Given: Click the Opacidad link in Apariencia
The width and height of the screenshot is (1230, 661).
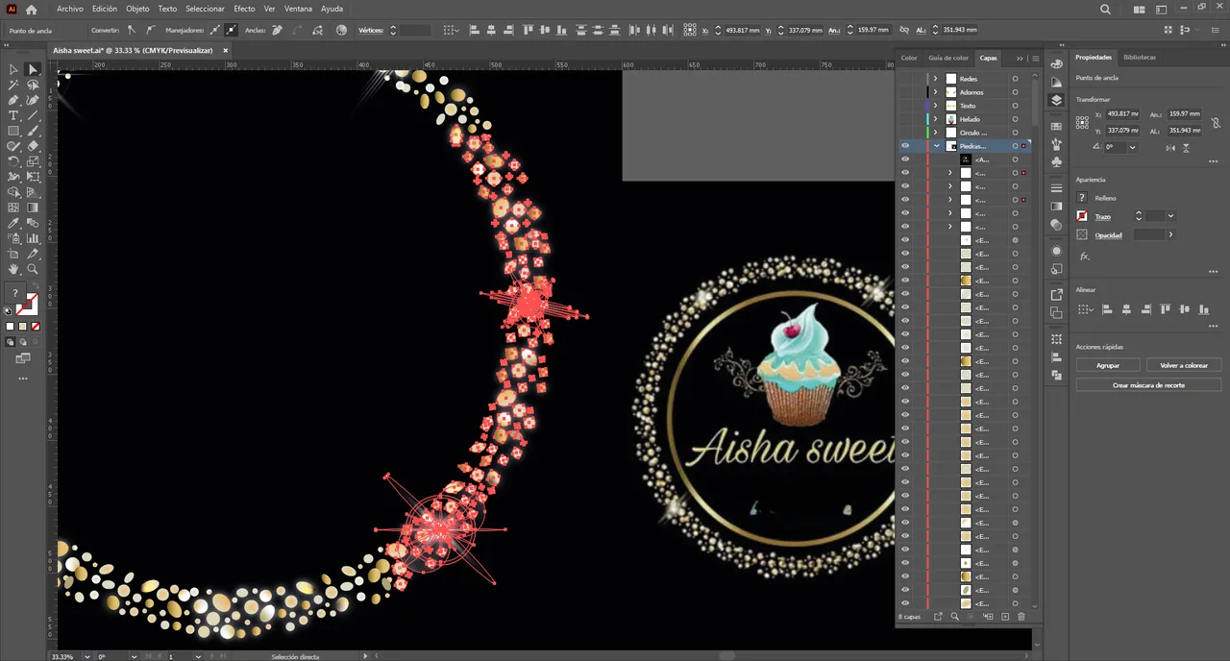Looking at the screenshot, I should (x=1108, y=234).
